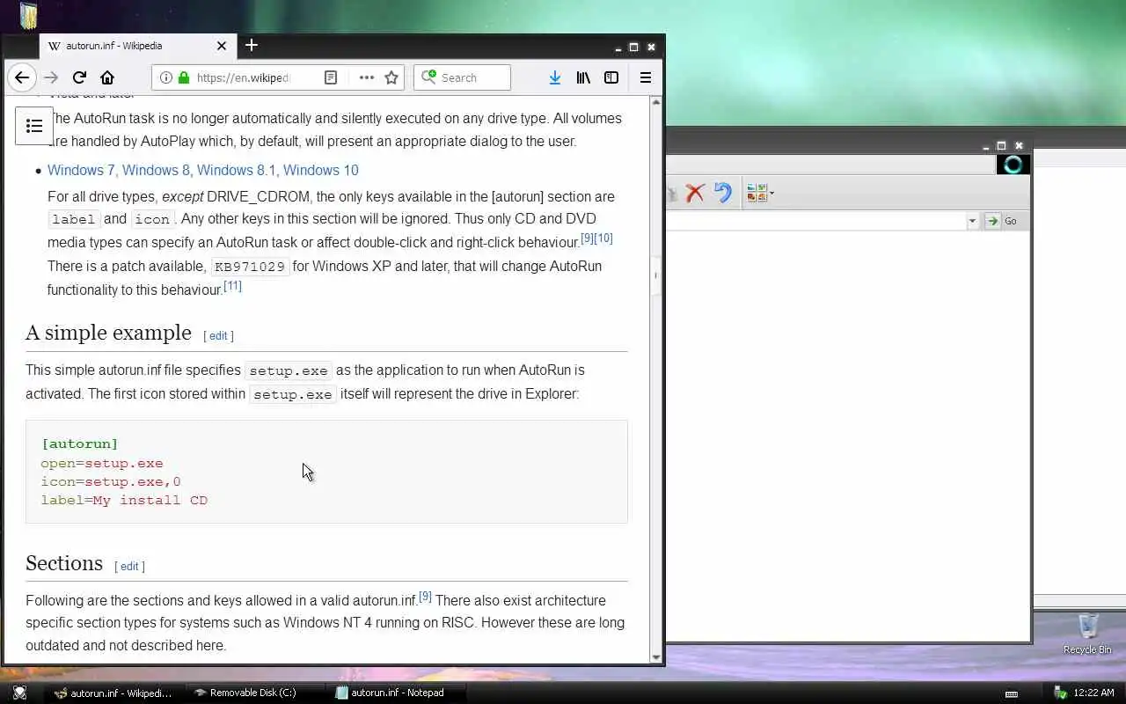The image size is (1126, 704).
Task: Click the KB971029 code text
Action: pyautogui.click(x=250, y=267)
